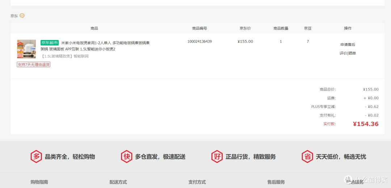Click the ¥155.00 price in 京东价 column
Image resolution: width=391 pixels, height=188 pixels.
click(x=245, y=41)
